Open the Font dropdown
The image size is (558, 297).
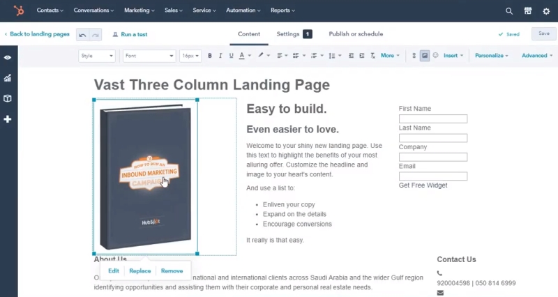tap(149, 56)
